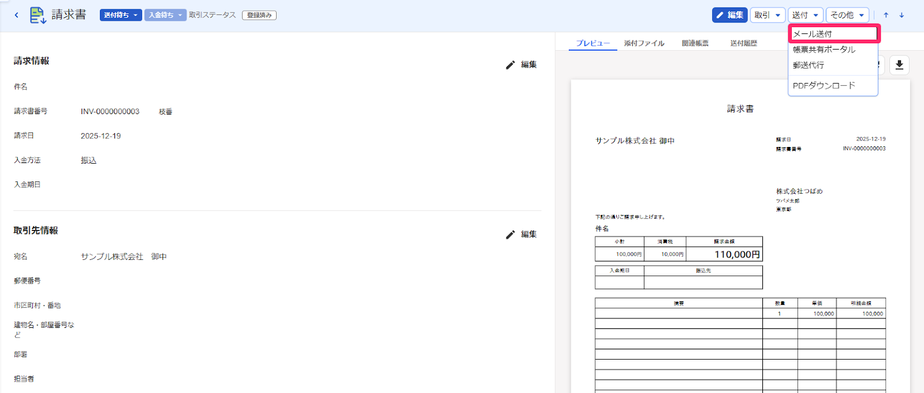The height and width of the screenshot is (393, 924).
Task: Select メール送付 from the menu
Action: (834, 34)
